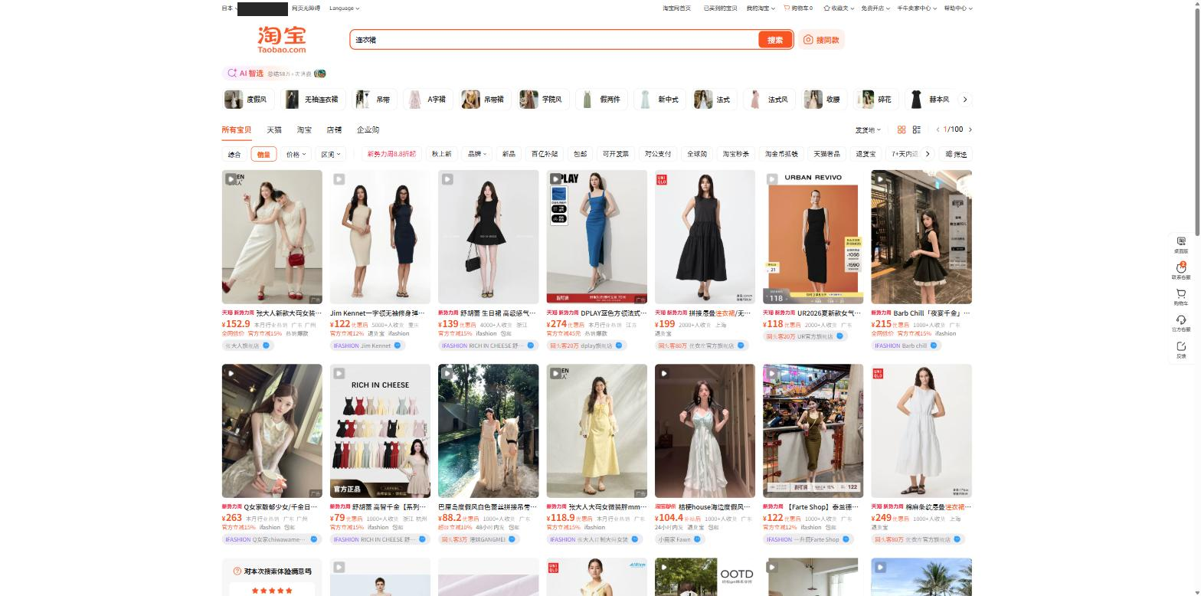Open 反馈 feedback in sidebar
1201x596 pixels.
pyautogui.click(x=1181, y=349)
